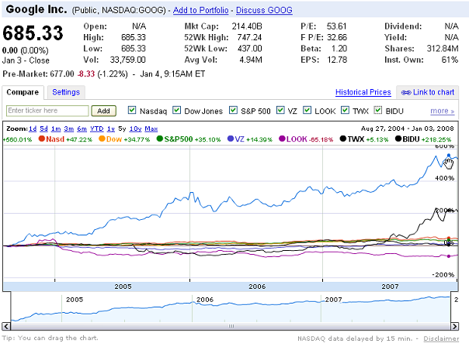Click the Pre-Market price 677.00
The width and height of the screenshot is (469, 350).
tap(62, 74)
